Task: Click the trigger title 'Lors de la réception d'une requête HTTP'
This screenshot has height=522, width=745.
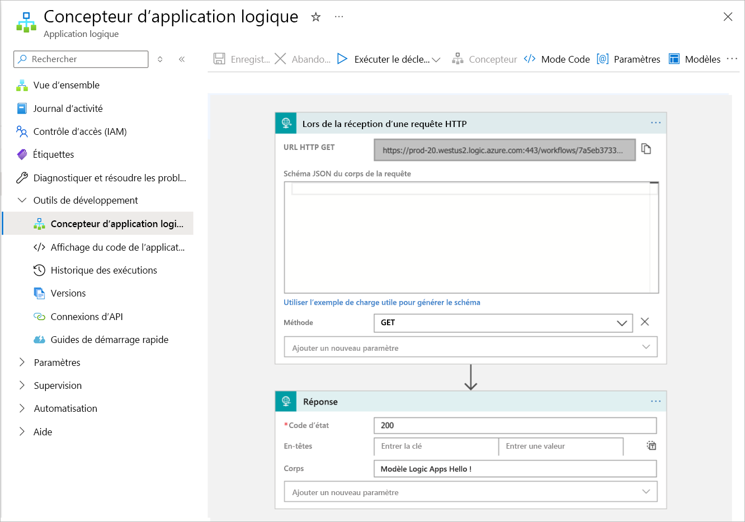Action: point(385,124)
